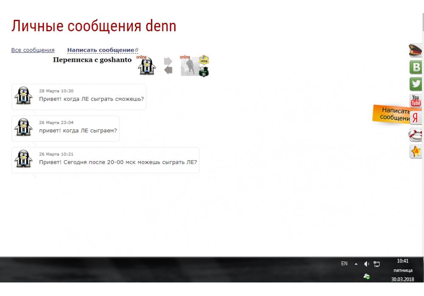
Task: Click the green checkmark tray icon
Action: coord(367,276)
